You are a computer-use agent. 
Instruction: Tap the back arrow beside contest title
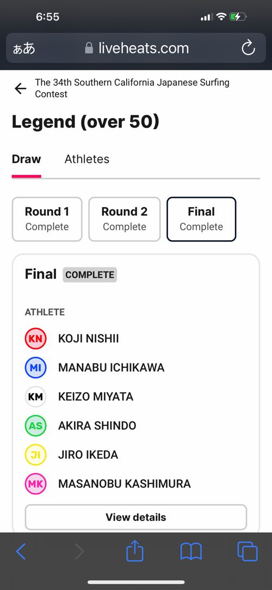(20, 88)
